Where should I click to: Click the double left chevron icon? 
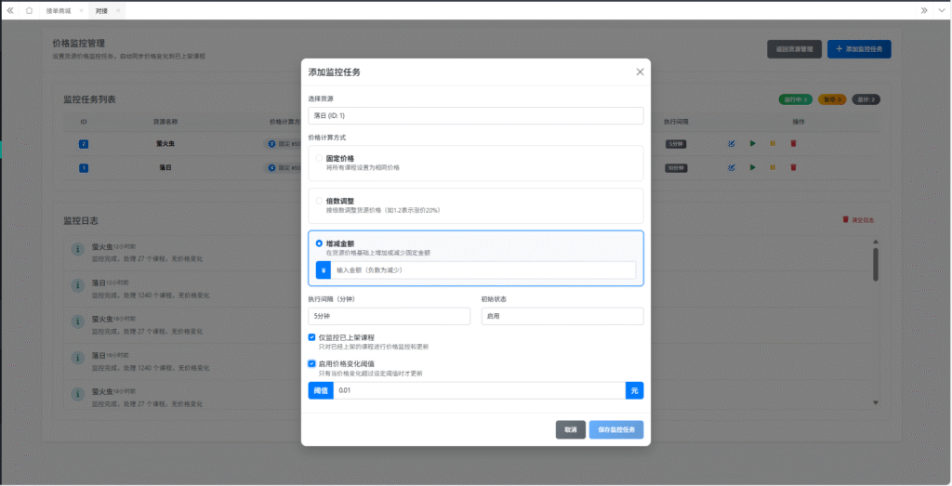[x=10, y=10]
